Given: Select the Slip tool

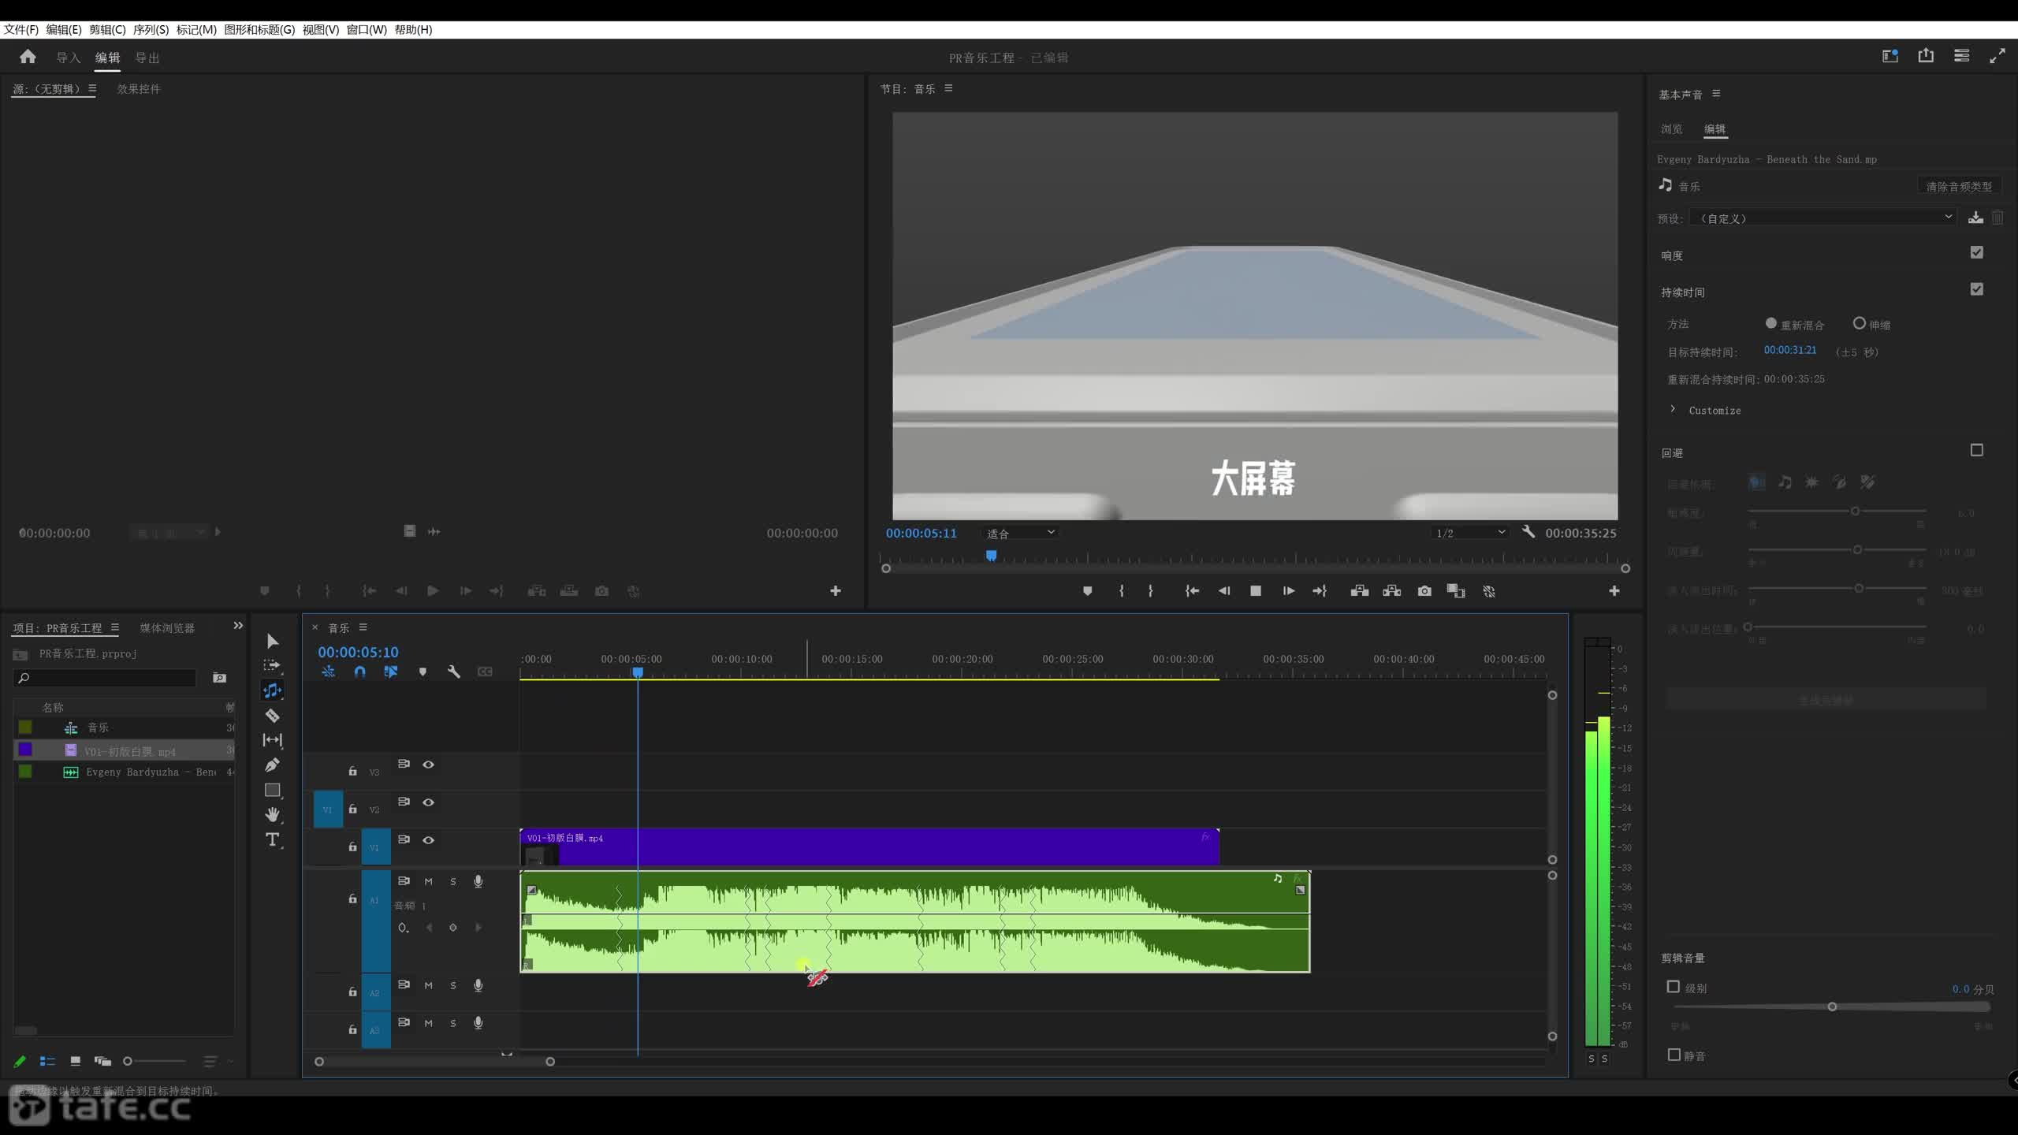Looking at the screenshot, I should (272, 740).
